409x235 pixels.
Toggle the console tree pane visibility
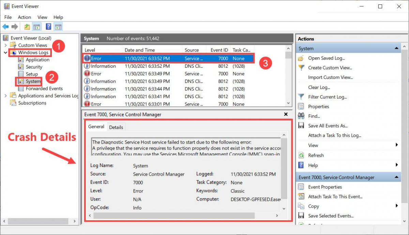(36, 27)
